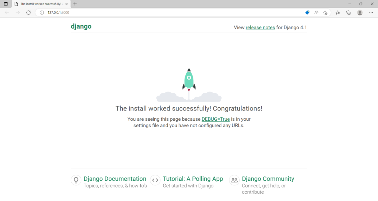Open Tutorial: A Polling App link
The width and height of the screenshot is (378, 201).
click(x=193, y=179)
